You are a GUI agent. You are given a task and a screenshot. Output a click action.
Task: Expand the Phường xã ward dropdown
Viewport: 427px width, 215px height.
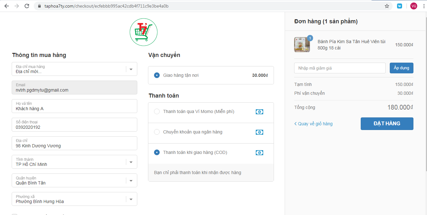point(131,199)
